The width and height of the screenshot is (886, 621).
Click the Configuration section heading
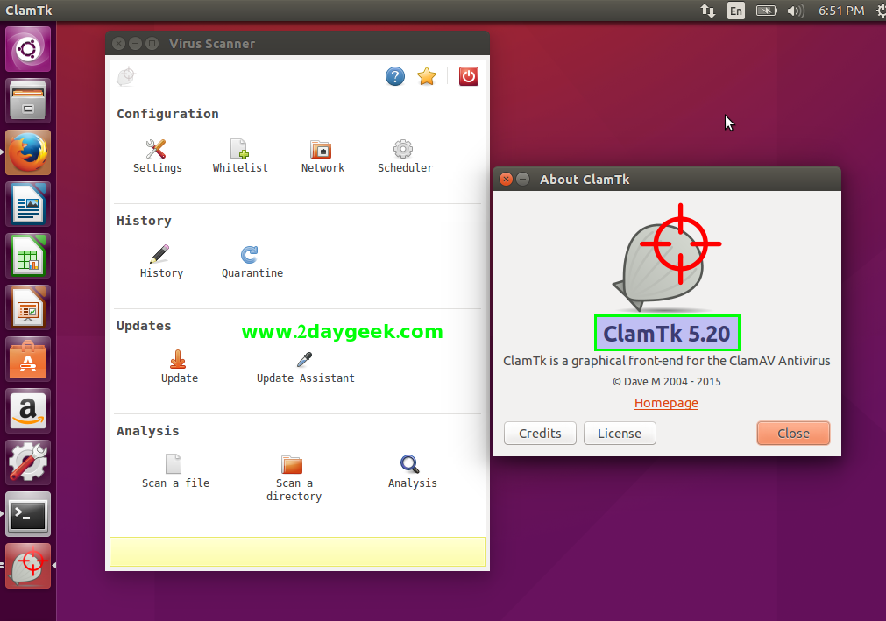pyautogui.click(x=167, y=114)
